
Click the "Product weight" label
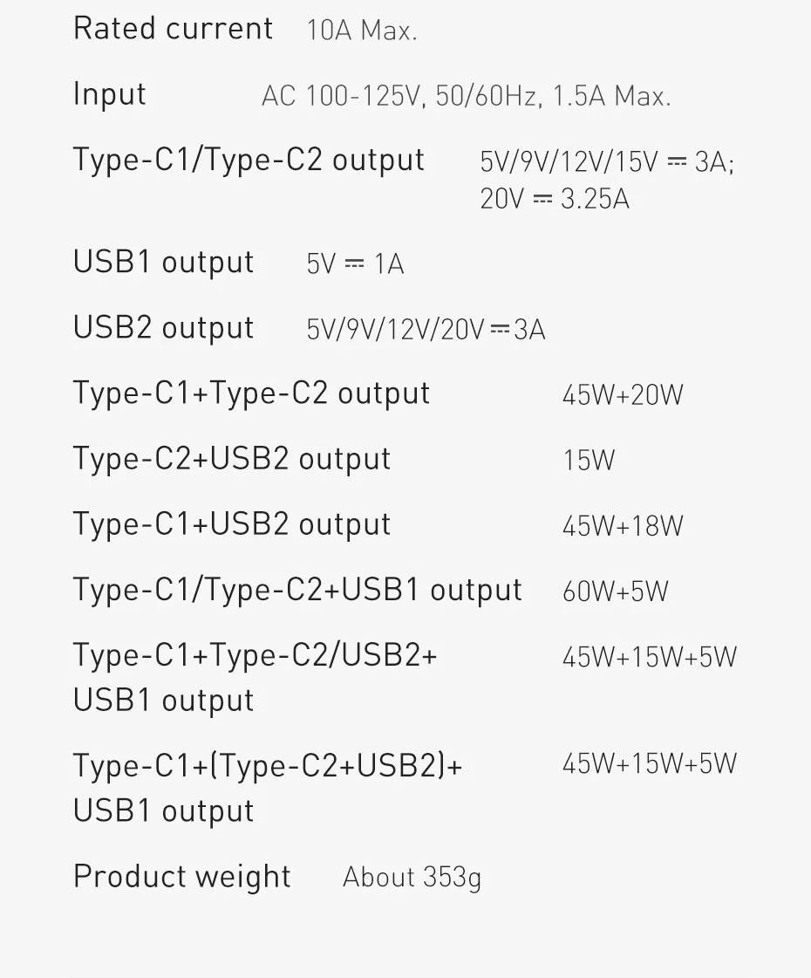tap(181, 877)
